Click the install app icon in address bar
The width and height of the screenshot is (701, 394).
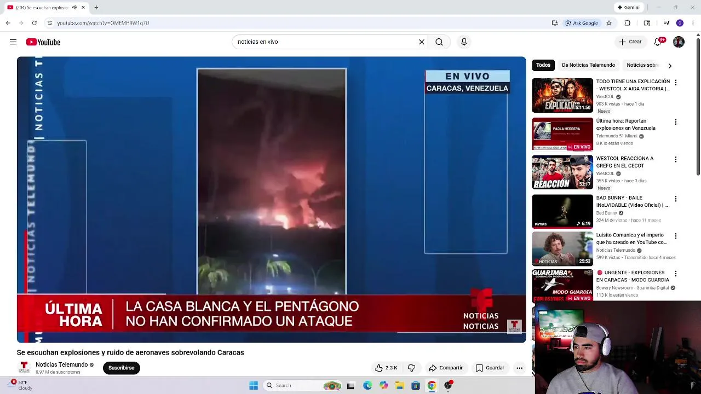[555, 23]
